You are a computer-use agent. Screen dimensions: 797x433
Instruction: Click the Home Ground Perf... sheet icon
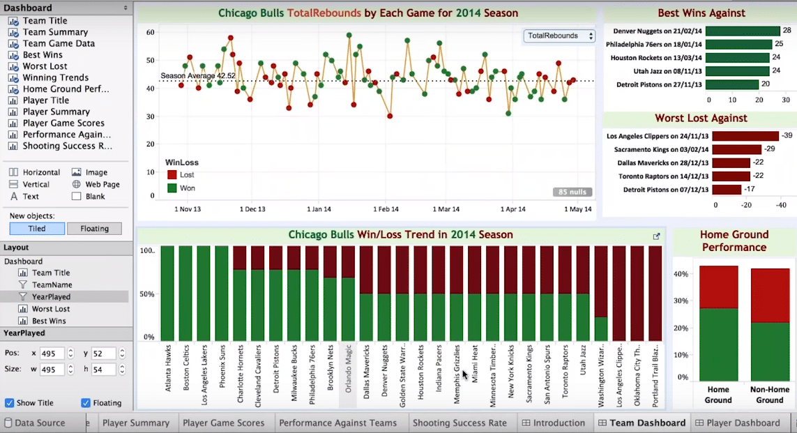coord(14,89)
